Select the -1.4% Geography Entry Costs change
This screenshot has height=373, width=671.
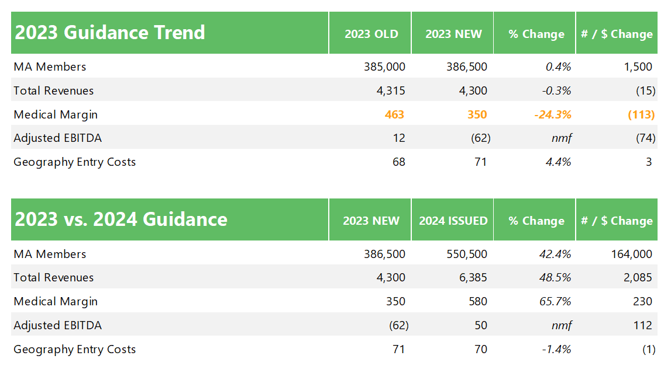[556, 350]
